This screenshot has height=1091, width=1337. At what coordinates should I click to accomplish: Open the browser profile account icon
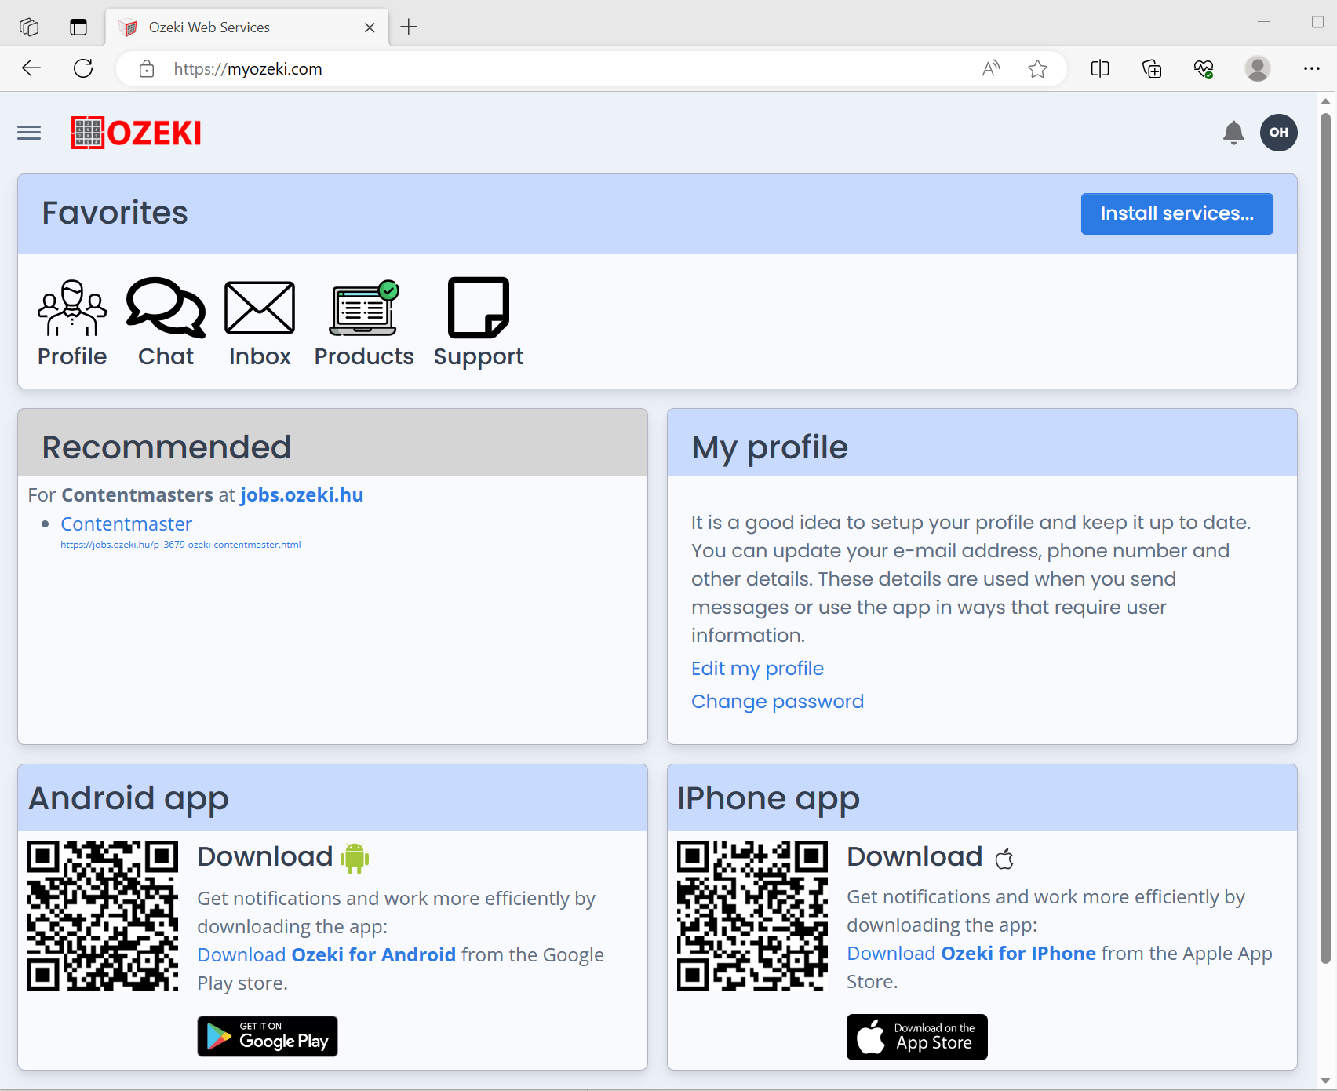[x=1257, y=69]
